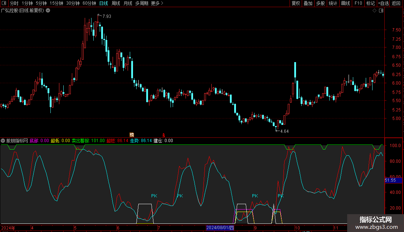Toggle the side panel icon at chart top-right
Screen dimensions: 404x232
click(x=381, y=11)
